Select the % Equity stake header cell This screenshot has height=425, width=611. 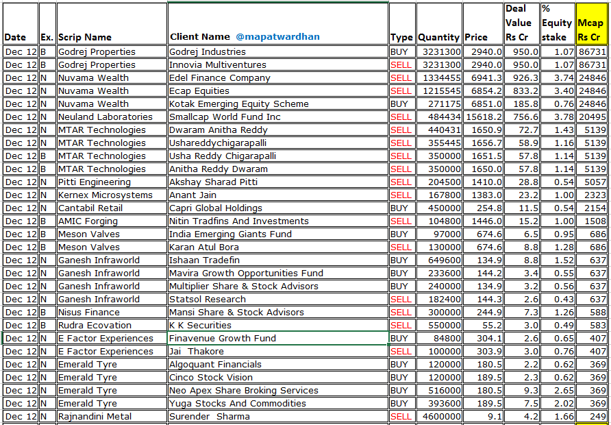558,23
